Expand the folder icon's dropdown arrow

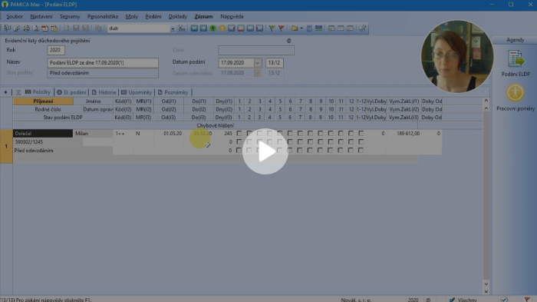pyautogui.click(x=301, y=28)
